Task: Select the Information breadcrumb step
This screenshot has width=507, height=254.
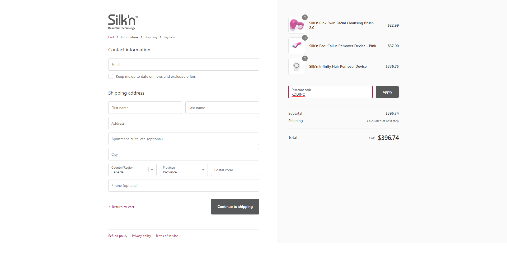Action: click(x=129, y=37)
